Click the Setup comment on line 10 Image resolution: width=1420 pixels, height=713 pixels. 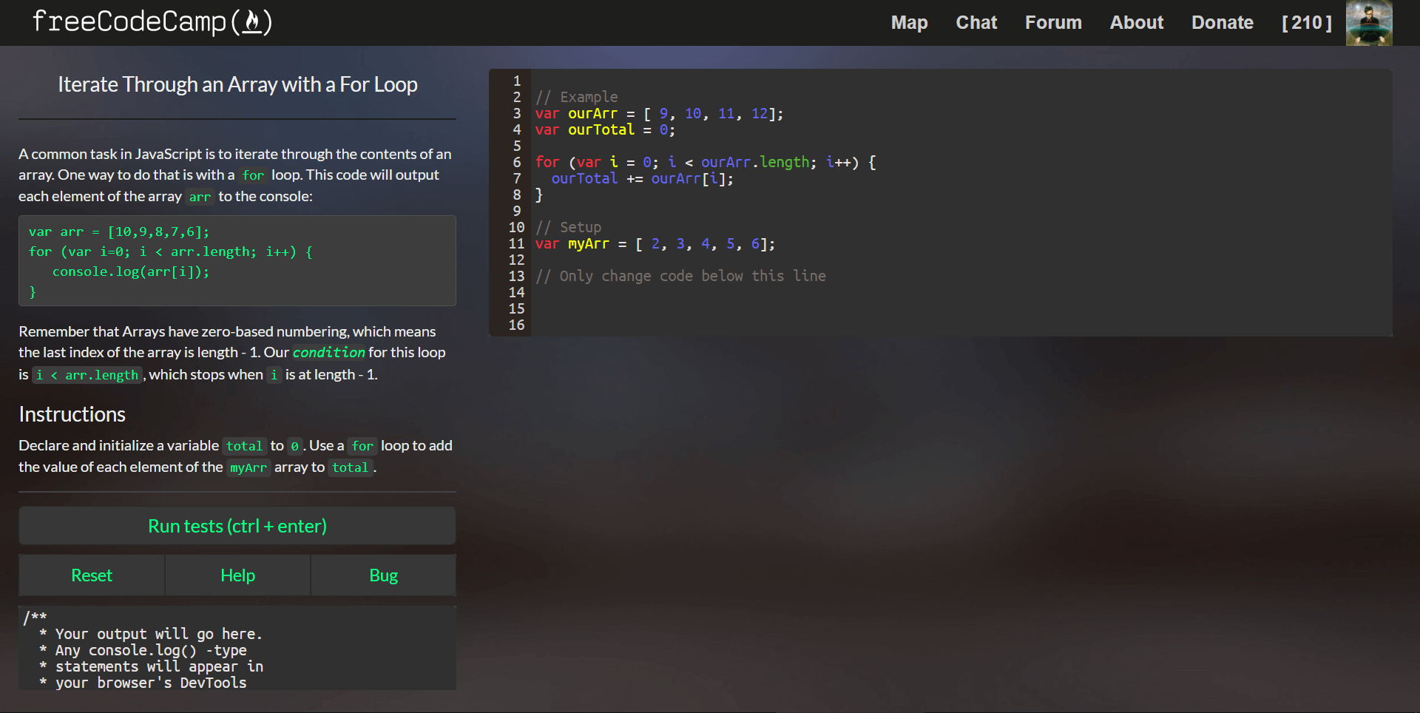(568, 227)
